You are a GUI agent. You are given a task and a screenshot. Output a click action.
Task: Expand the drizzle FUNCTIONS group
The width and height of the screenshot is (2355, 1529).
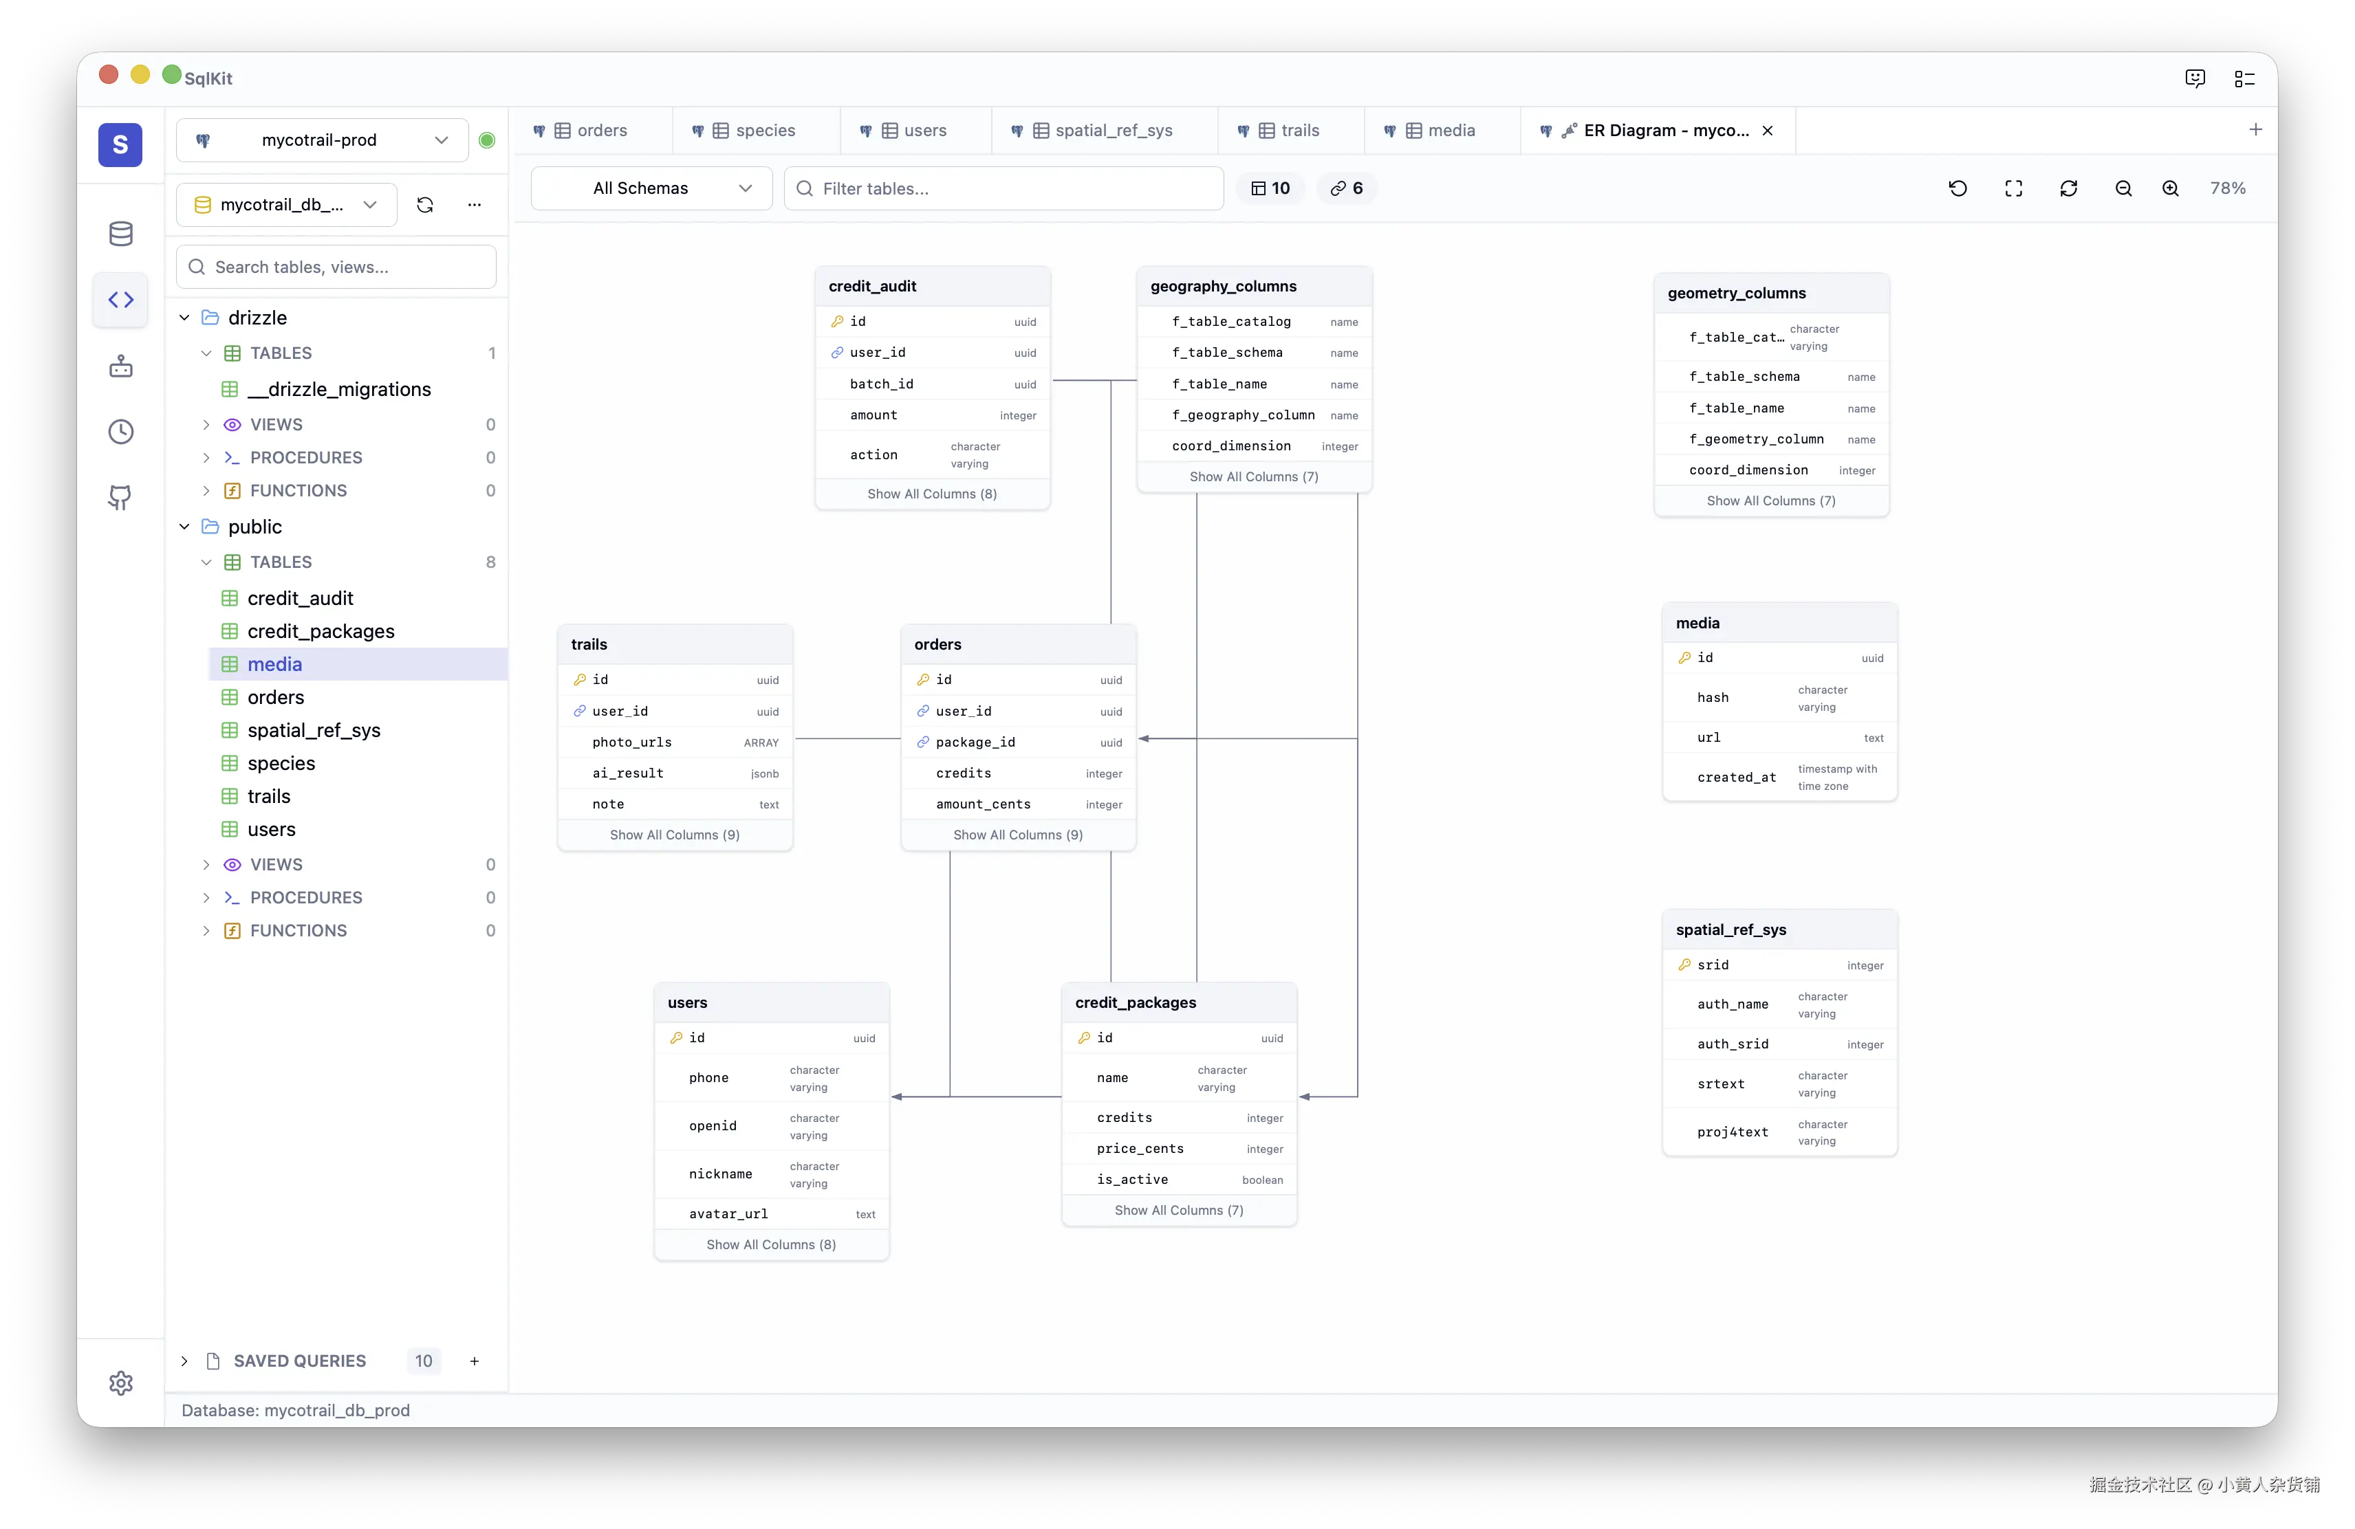point(206,491)
